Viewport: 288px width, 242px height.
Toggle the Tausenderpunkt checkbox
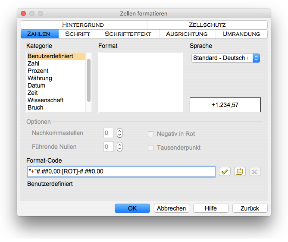151,148
